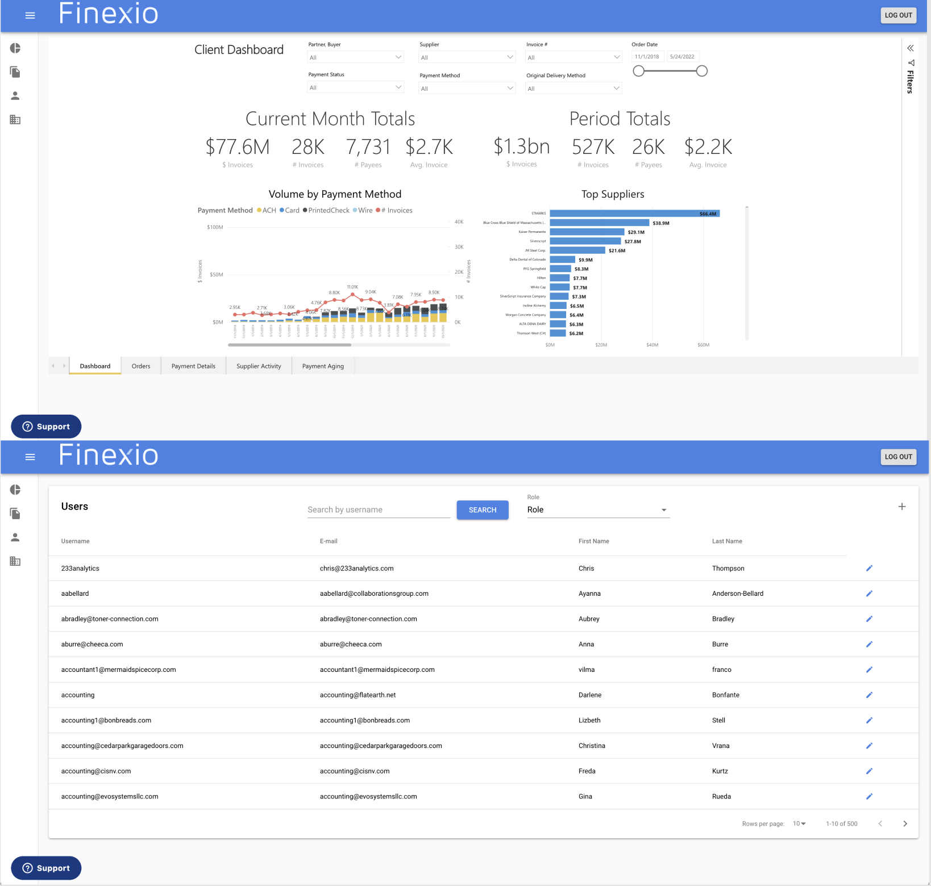
Task: Open Payment Status dropdown
Action: (x=355, y=87)
